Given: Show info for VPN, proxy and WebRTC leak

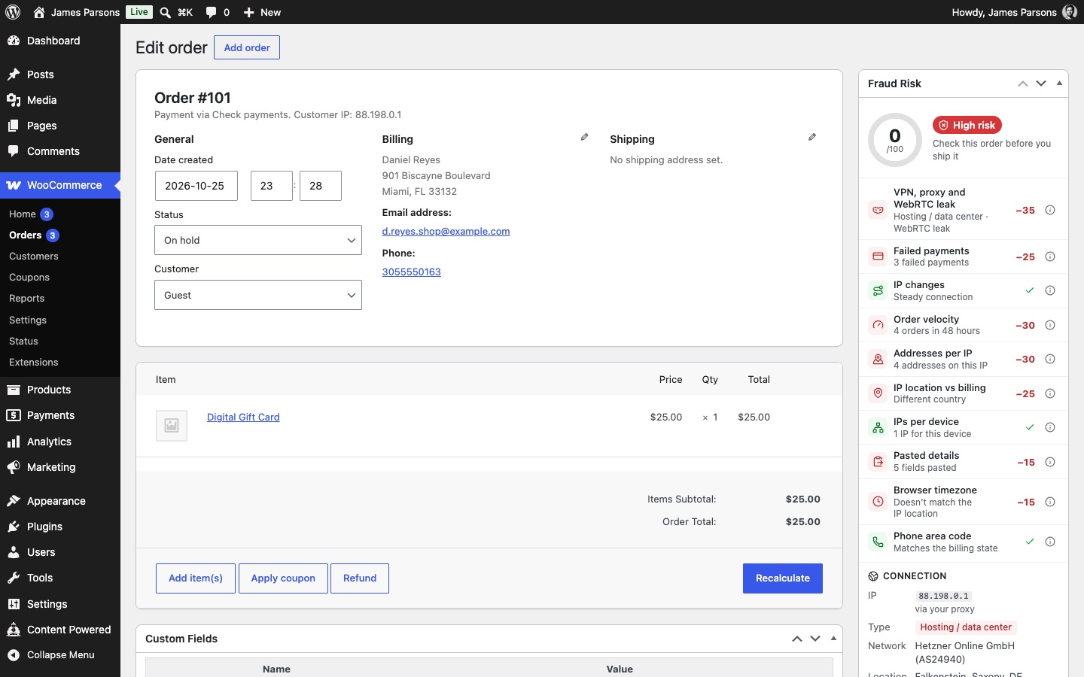Looking at the screenshot, I should coord(1050,210).
